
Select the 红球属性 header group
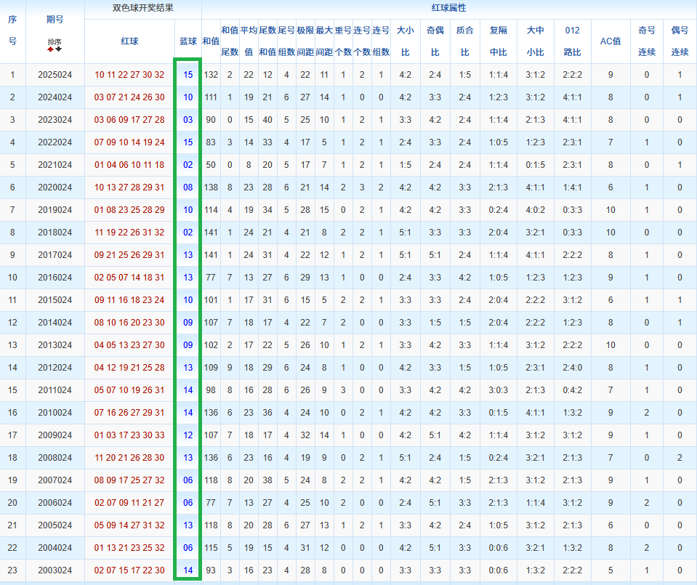click(448, 9)
